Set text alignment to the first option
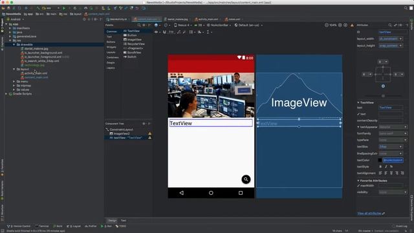The width and height of the screenshot is (414, 233). point(380,173)
